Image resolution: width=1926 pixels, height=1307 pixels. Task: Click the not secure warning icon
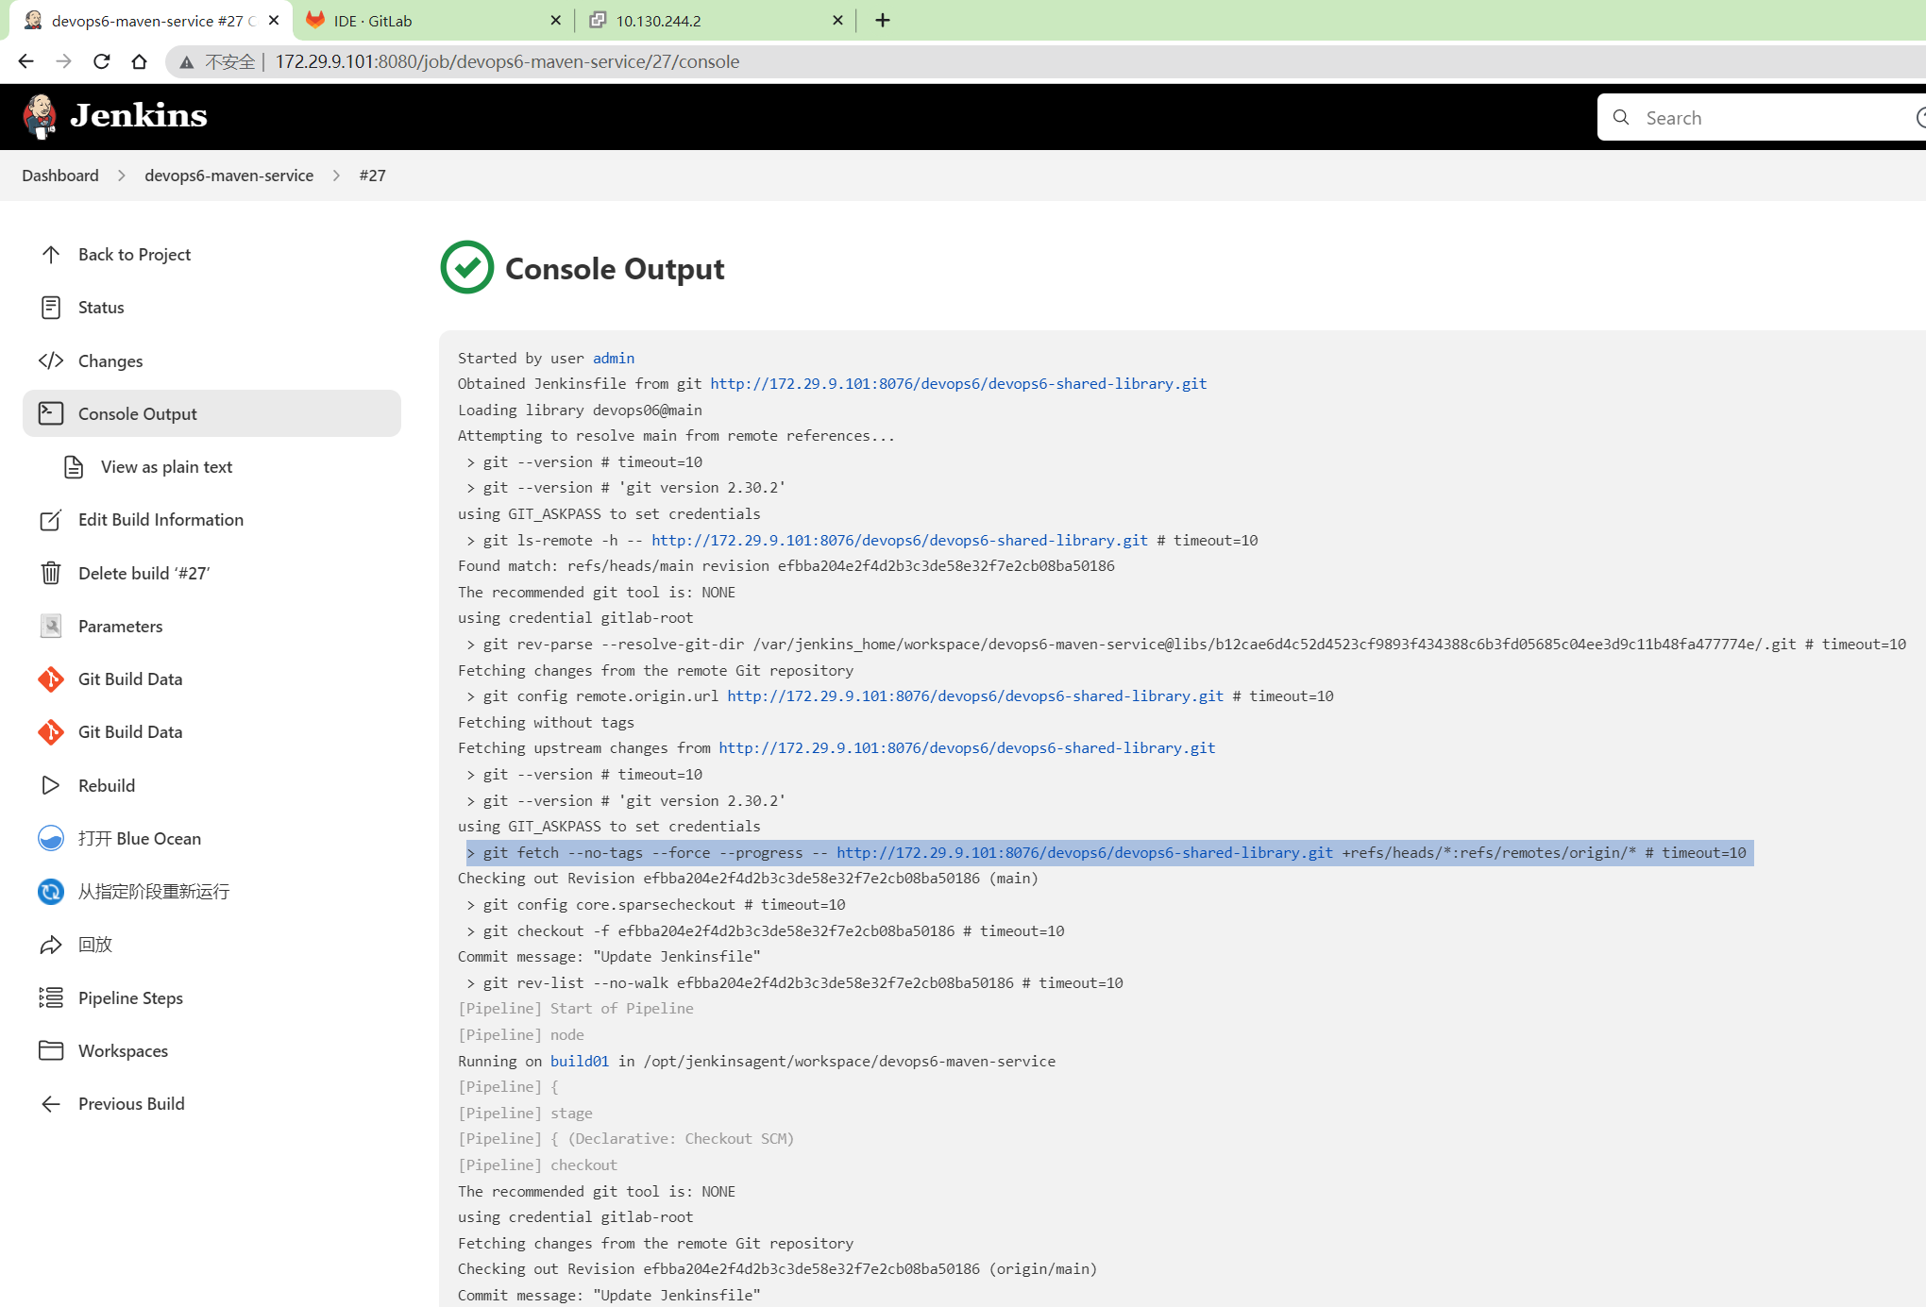[187, 62]
